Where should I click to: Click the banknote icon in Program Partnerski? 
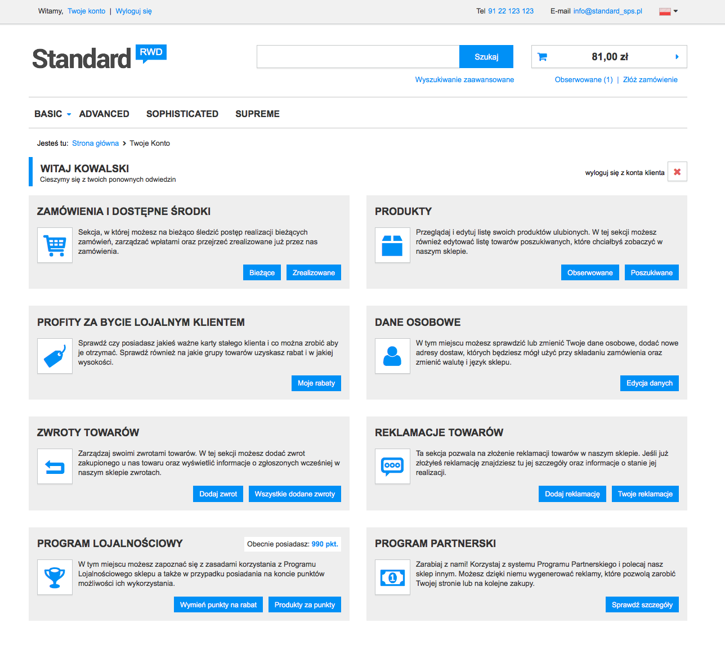click(x=392, y=577)
